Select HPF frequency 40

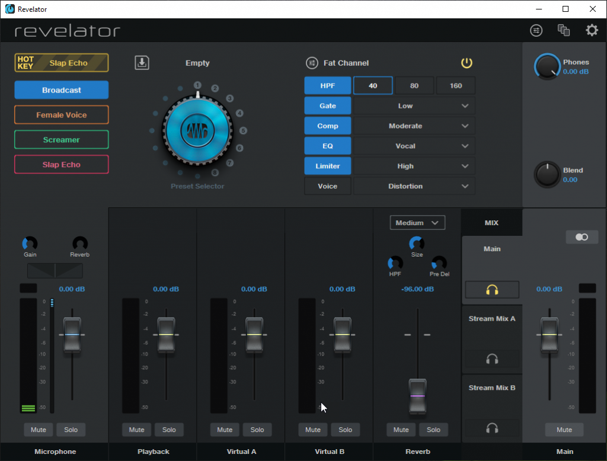[373, 85]
